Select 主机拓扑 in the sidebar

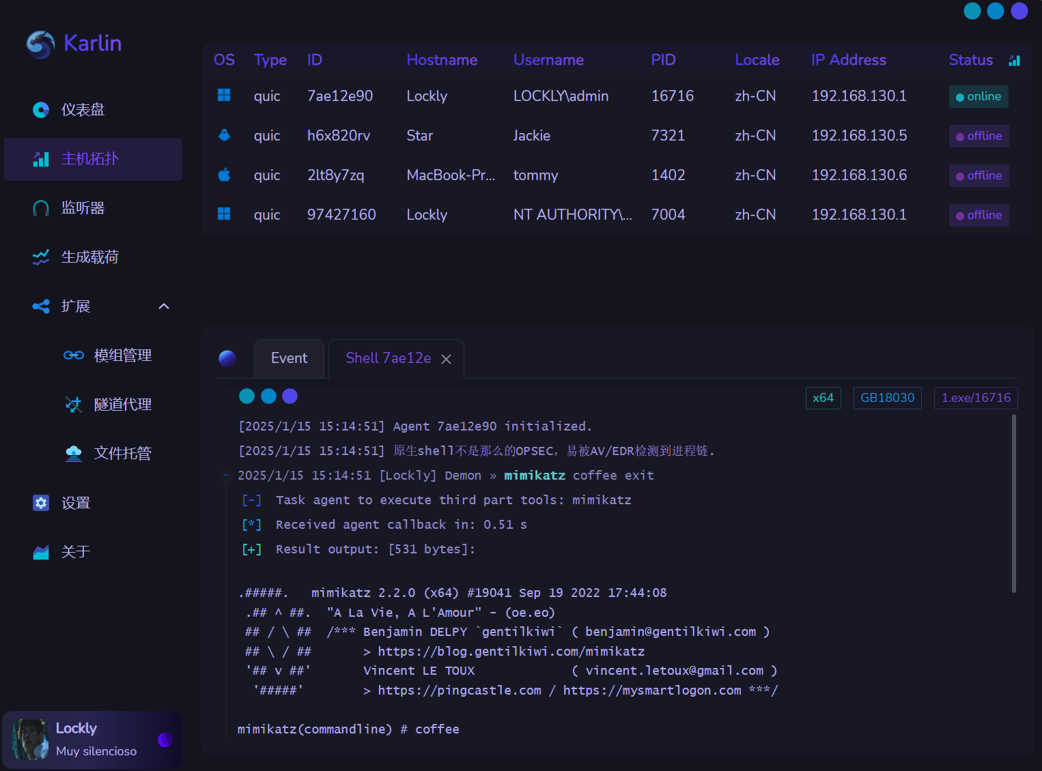tap(94, 159)
